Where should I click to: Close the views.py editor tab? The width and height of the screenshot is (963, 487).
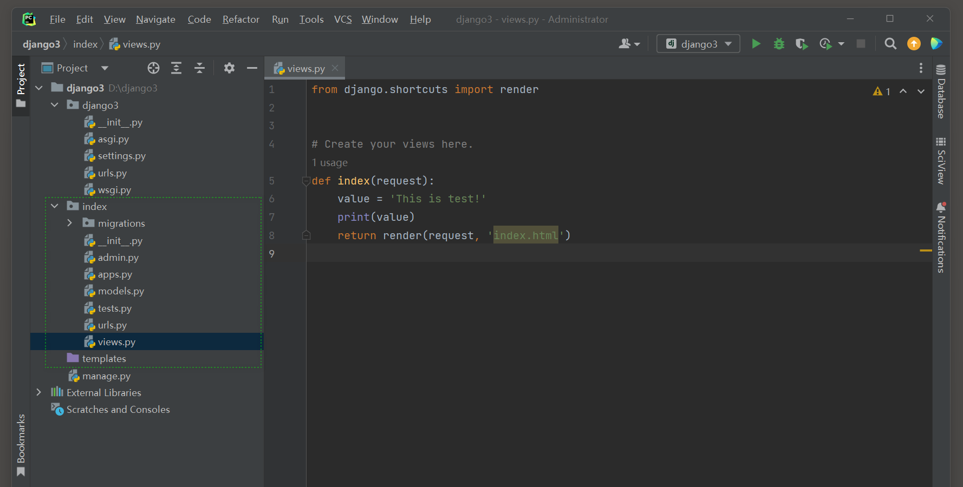[x=335, y=68]
